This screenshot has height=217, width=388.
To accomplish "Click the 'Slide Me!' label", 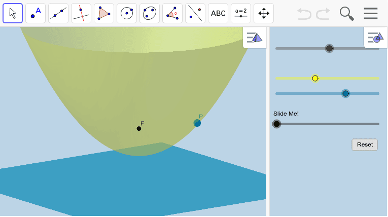I will click(286, 114).
